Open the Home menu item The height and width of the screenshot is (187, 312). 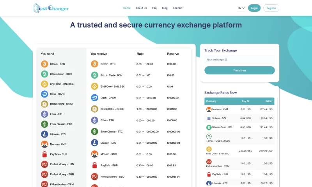127,8
